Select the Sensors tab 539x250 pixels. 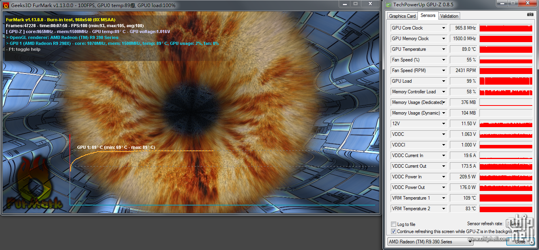coord(428,15)
